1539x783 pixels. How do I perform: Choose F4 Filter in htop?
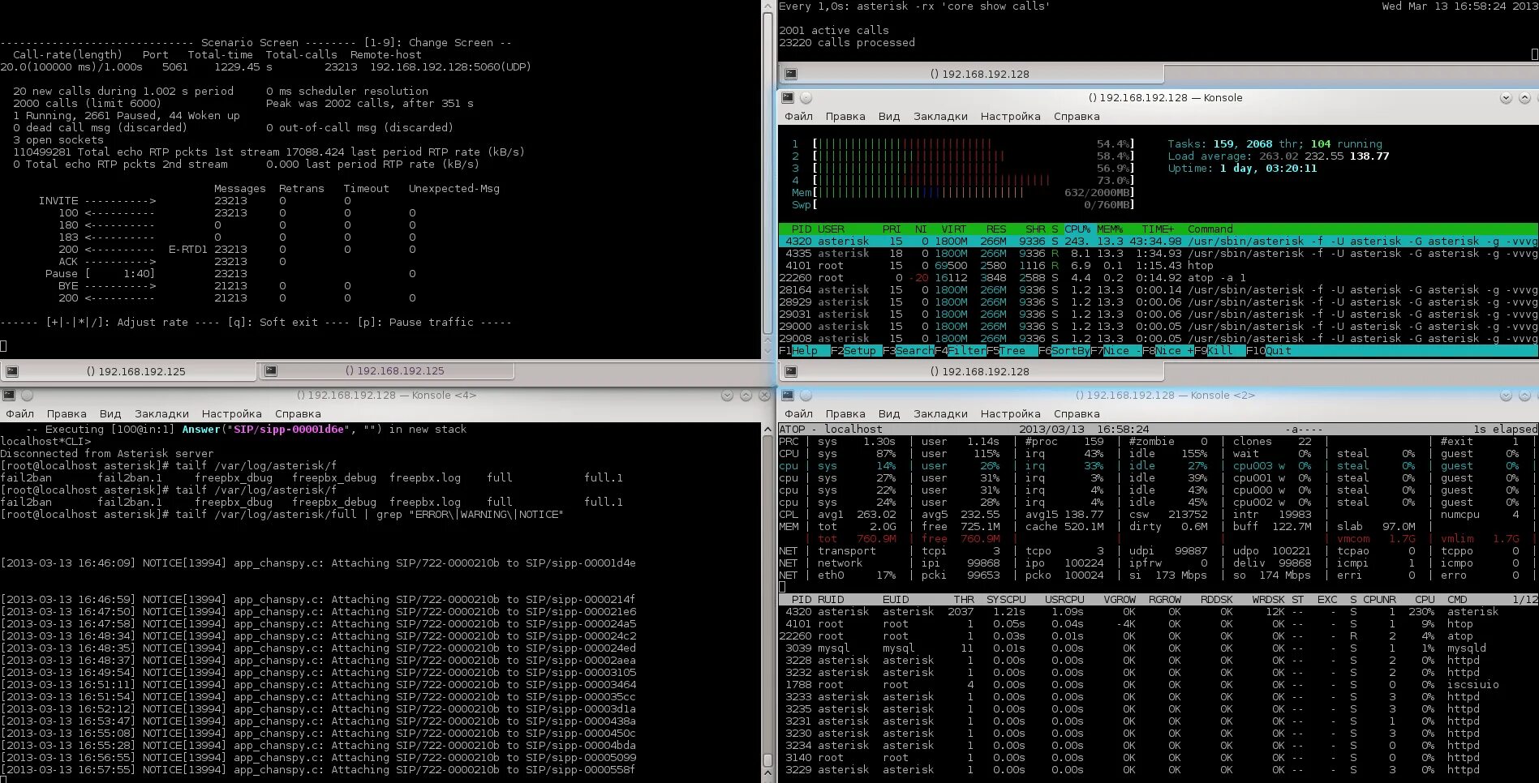point(960,351)
